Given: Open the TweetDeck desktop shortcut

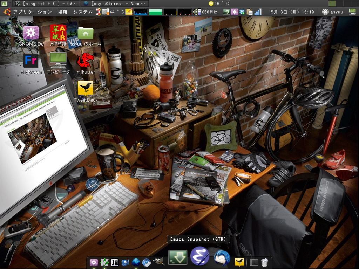Looking at the screenshot, I should pyautogui.click(x=86, y=89).
